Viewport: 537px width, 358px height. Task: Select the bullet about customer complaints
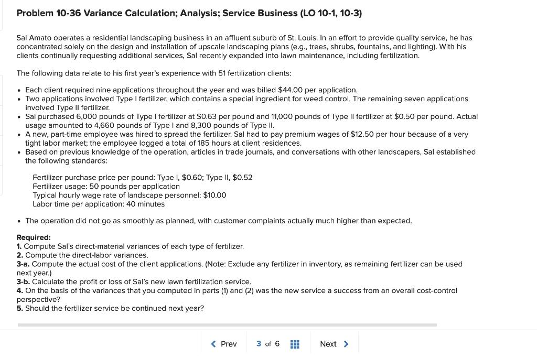point(219,221)
